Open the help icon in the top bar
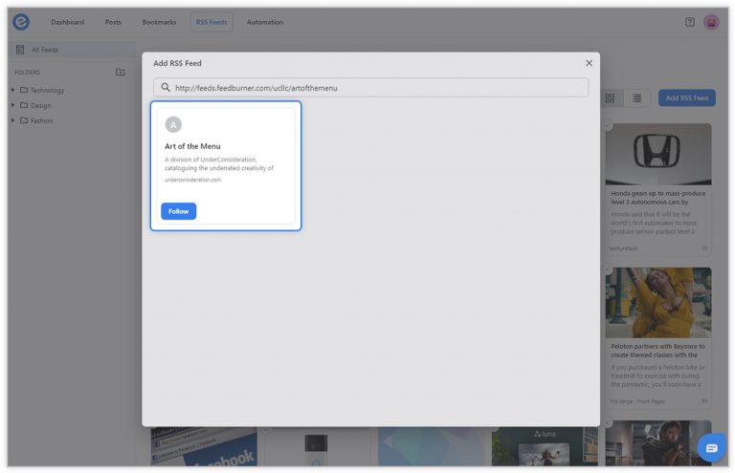This screenshot has width=735, height=473. click(689, 22)
